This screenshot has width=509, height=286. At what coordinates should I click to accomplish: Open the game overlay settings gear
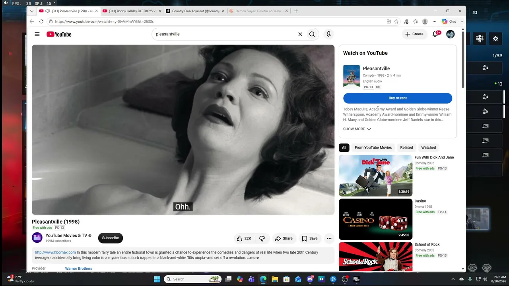[495, 39]
